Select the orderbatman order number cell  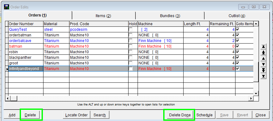coord(26,35)
